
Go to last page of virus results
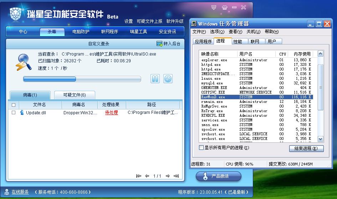176,176
